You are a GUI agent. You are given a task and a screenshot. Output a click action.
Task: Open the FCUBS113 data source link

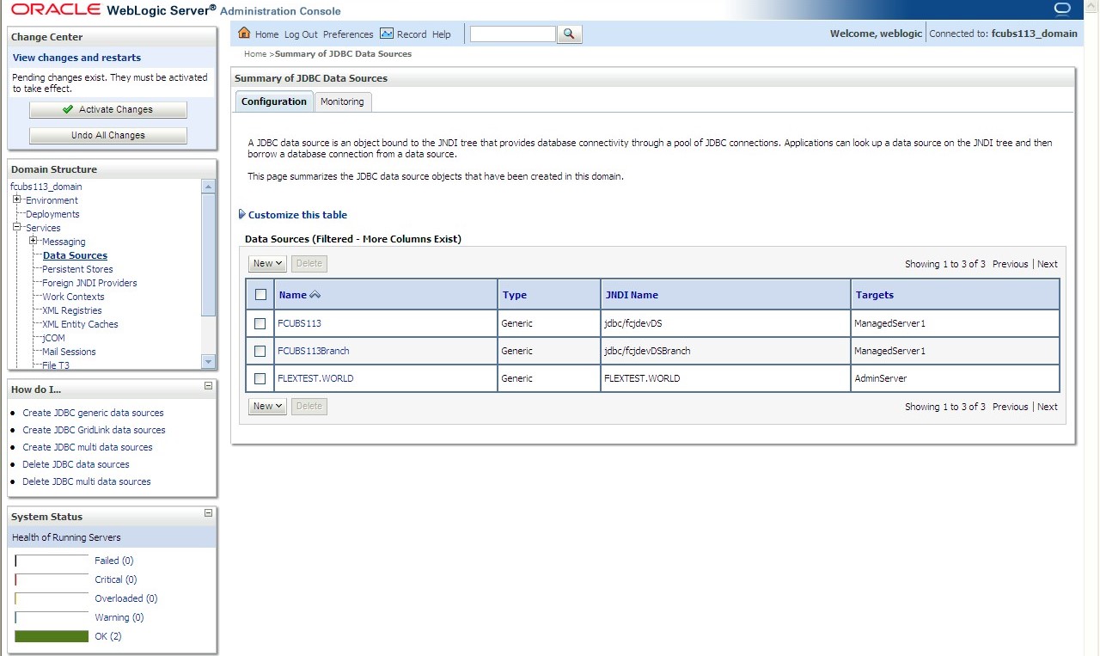click(x=299, y=323)
